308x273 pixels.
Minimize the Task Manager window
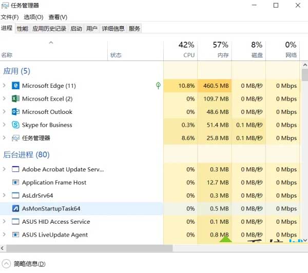click(x=255, y=5)
